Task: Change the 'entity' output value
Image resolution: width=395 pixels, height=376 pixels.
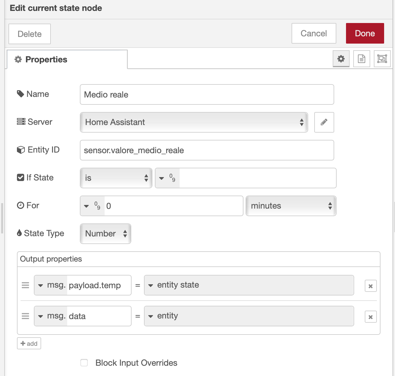Action: pyautogui.click(x=249, y=316)
